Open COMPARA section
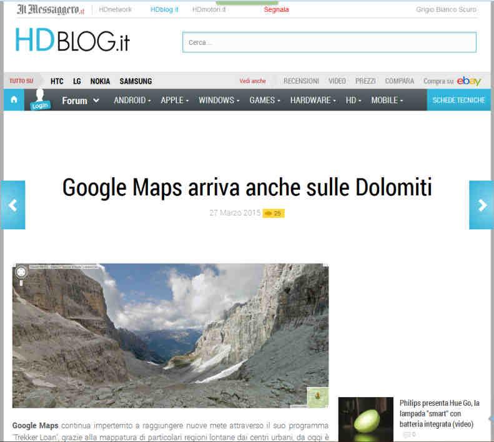Viewport: 494px width, 442px height. pos(400,81)
